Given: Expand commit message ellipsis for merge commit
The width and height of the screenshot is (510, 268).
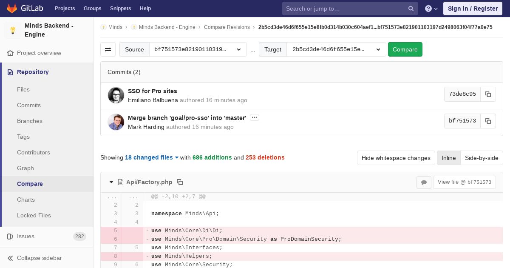Looking at the screenshot, I should pyautogui.click(x=255, y=117).
